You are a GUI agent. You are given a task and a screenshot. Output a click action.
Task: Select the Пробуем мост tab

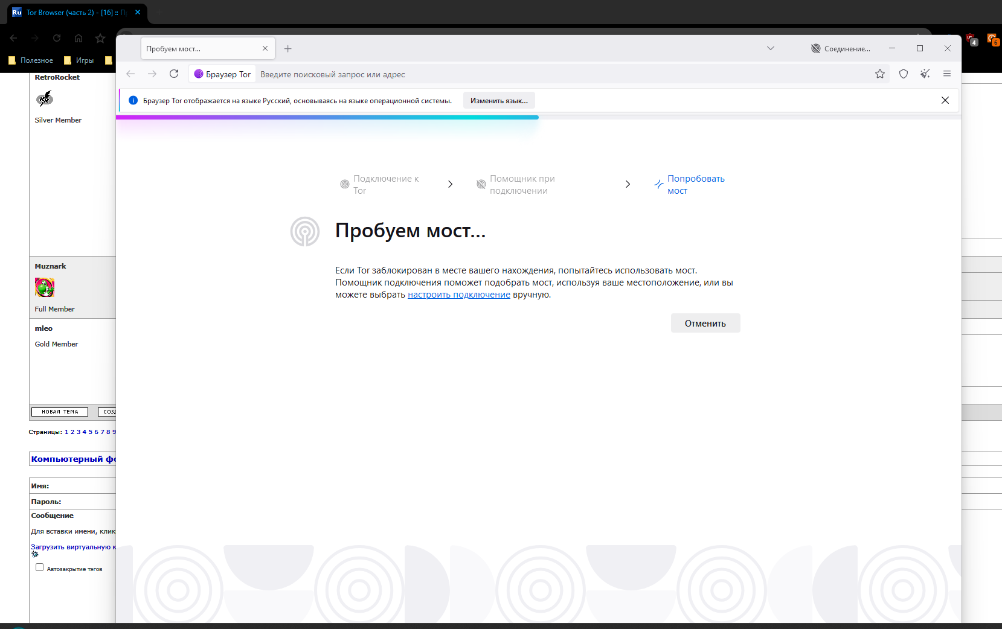(x=202, y=49)
